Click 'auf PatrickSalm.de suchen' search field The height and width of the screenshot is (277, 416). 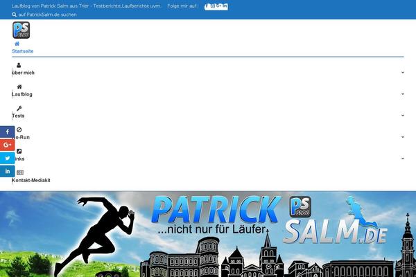pyautogui.click(x=47, y=15)
